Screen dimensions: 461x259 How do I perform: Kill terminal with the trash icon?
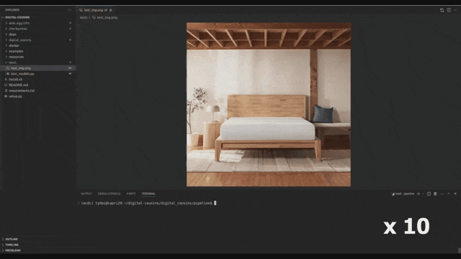435,194
